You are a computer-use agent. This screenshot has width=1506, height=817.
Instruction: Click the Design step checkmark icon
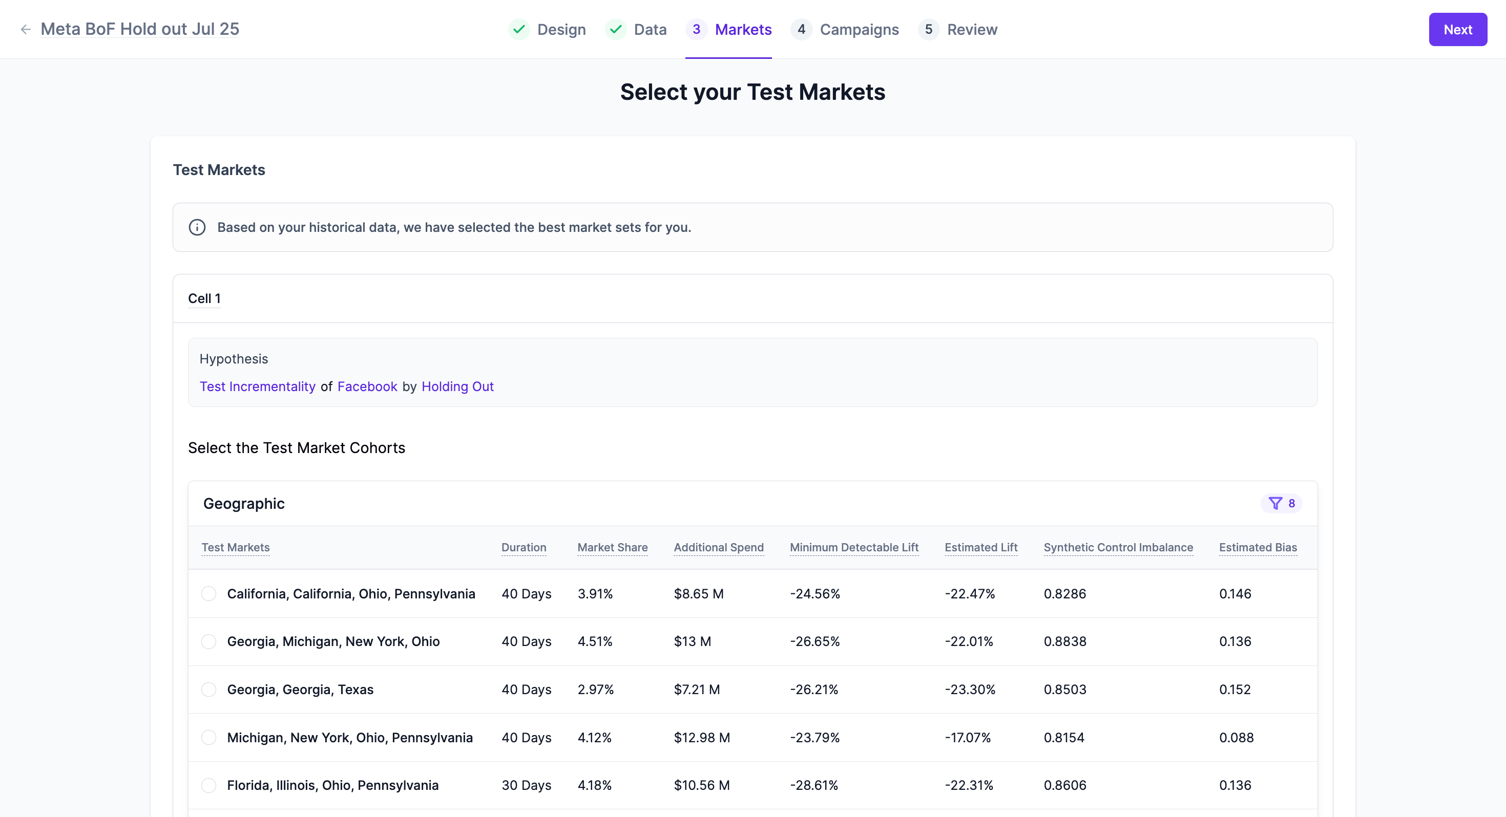518,29
